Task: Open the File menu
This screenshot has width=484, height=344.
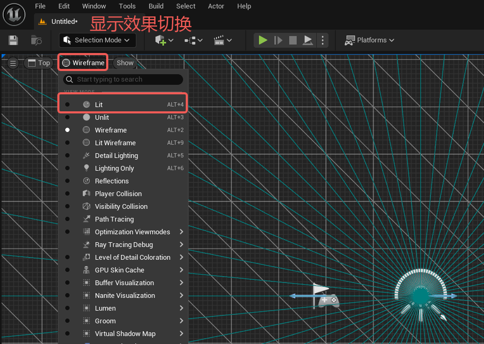Action: 40,6
